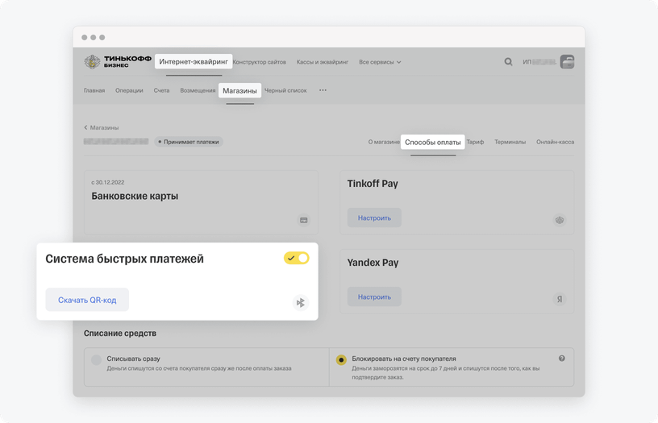
Task: Click the Принимает платежи status badge
Action: pyautogui.click(x=189, y=142)
